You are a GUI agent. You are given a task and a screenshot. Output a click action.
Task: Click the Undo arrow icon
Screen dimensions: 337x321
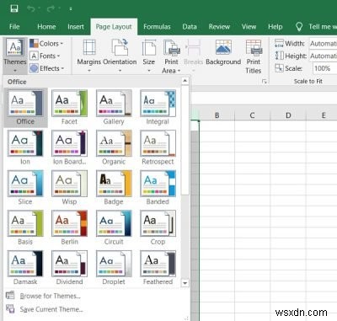(x=30, y=9)
